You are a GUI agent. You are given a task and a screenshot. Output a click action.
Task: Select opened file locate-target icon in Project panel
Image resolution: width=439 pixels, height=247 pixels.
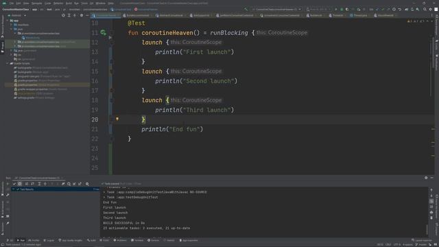point(63,15)
